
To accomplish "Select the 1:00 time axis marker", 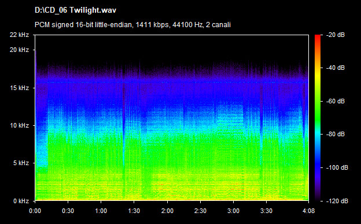I will point(101,211).
